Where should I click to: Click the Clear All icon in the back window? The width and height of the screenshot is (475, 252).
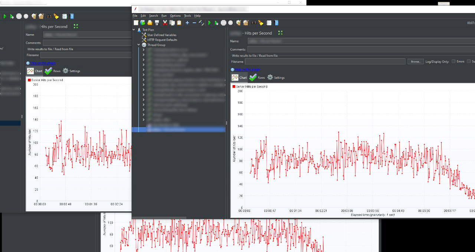pos(41,16)
